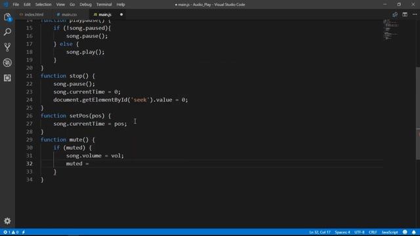Click the 'else' keyword on line 17

pyautogui.click(x=66, y=44)
